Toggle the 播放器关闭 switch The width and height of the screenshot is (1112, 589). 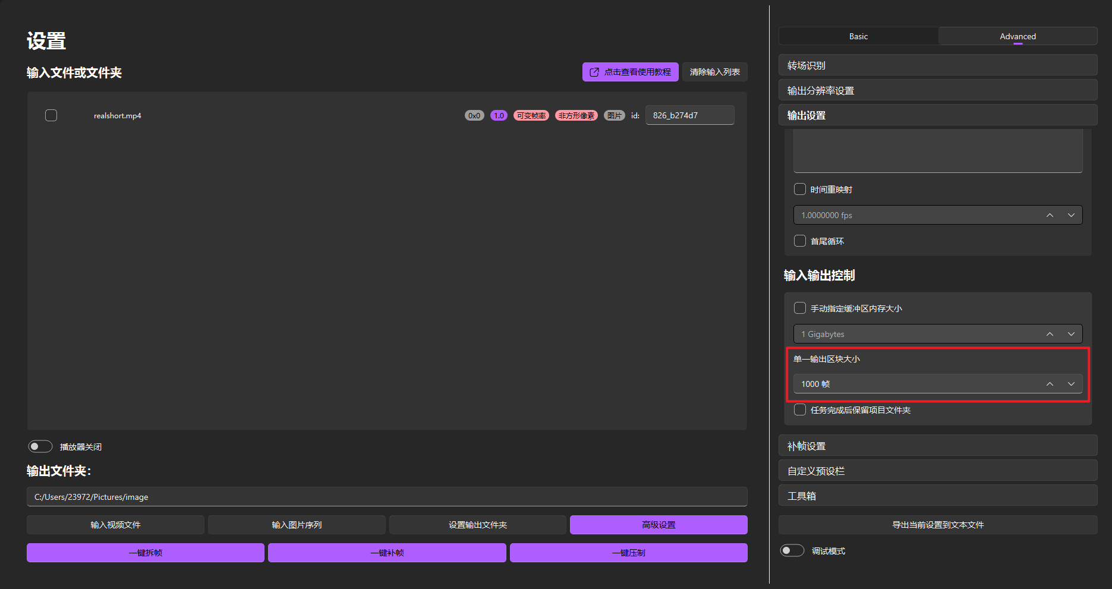(40, 446)
